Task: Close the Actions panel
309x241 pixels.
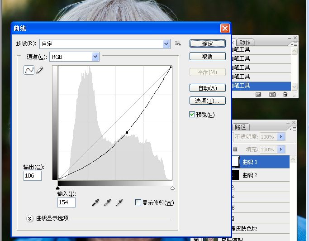Action: pos(295,38)
